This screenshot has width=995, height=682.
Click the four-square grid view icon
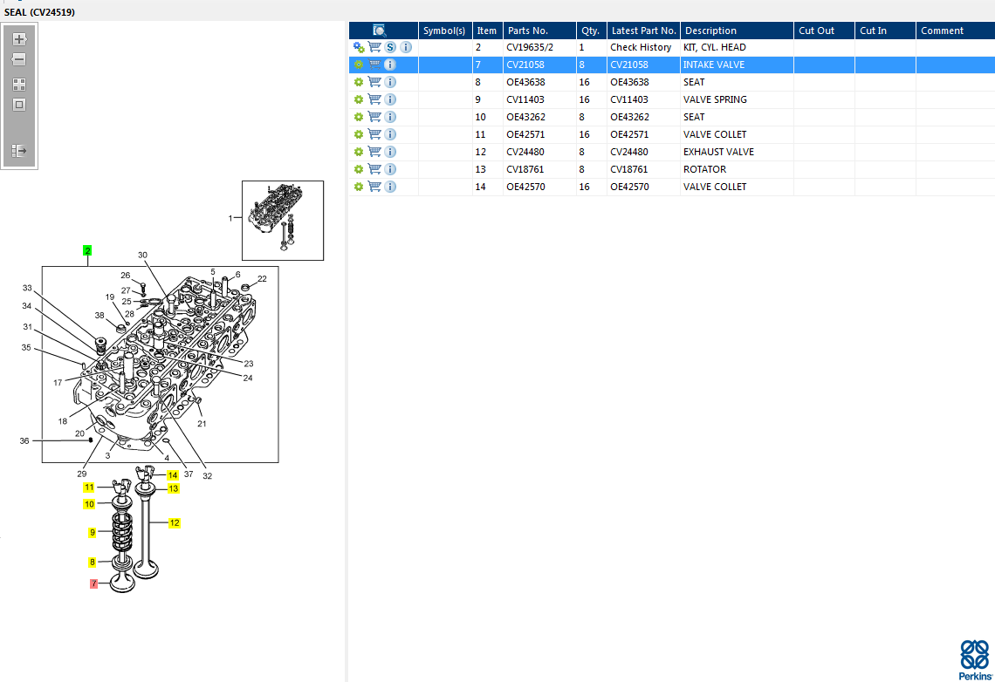[x=19, y=85]
